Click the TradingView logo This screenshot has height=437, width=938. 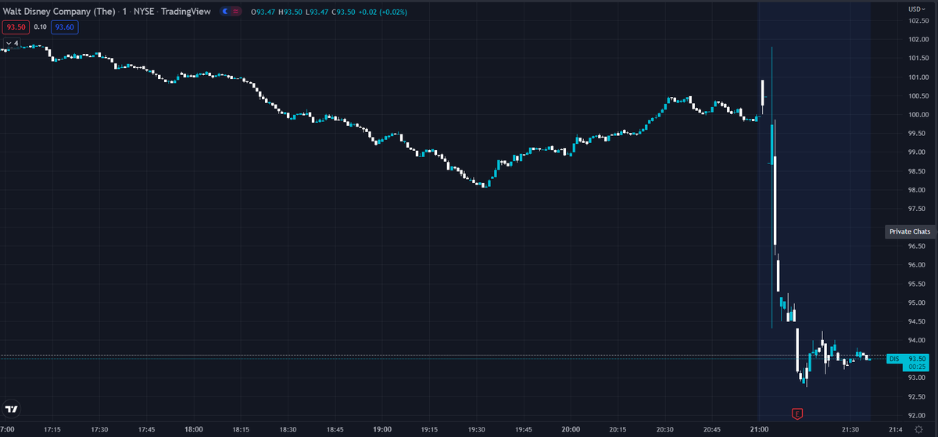pos(11,409)
